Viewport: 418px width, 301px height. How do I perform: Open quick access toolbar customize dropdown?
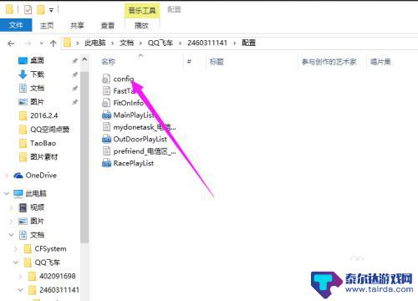pyautogui.click(x=51, y=10)
